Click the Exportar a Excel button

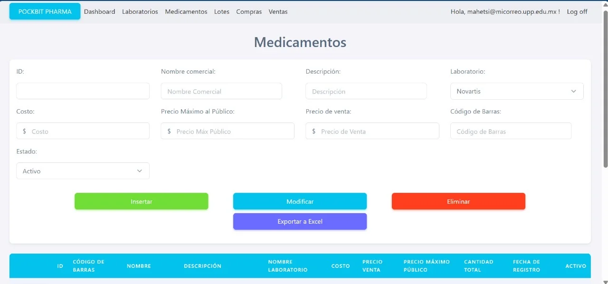300,221
